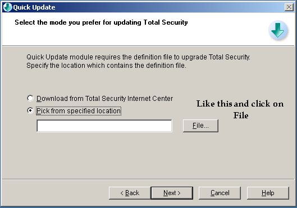The image size is (297, 208).
Task: Click the 'Quick Update module requires' description line
Action: 138,57
